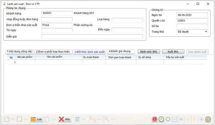The width and height of the screenshot is (215, 125).
Task: Click the Xóa (delete) trash button
Action: [80, 119]
